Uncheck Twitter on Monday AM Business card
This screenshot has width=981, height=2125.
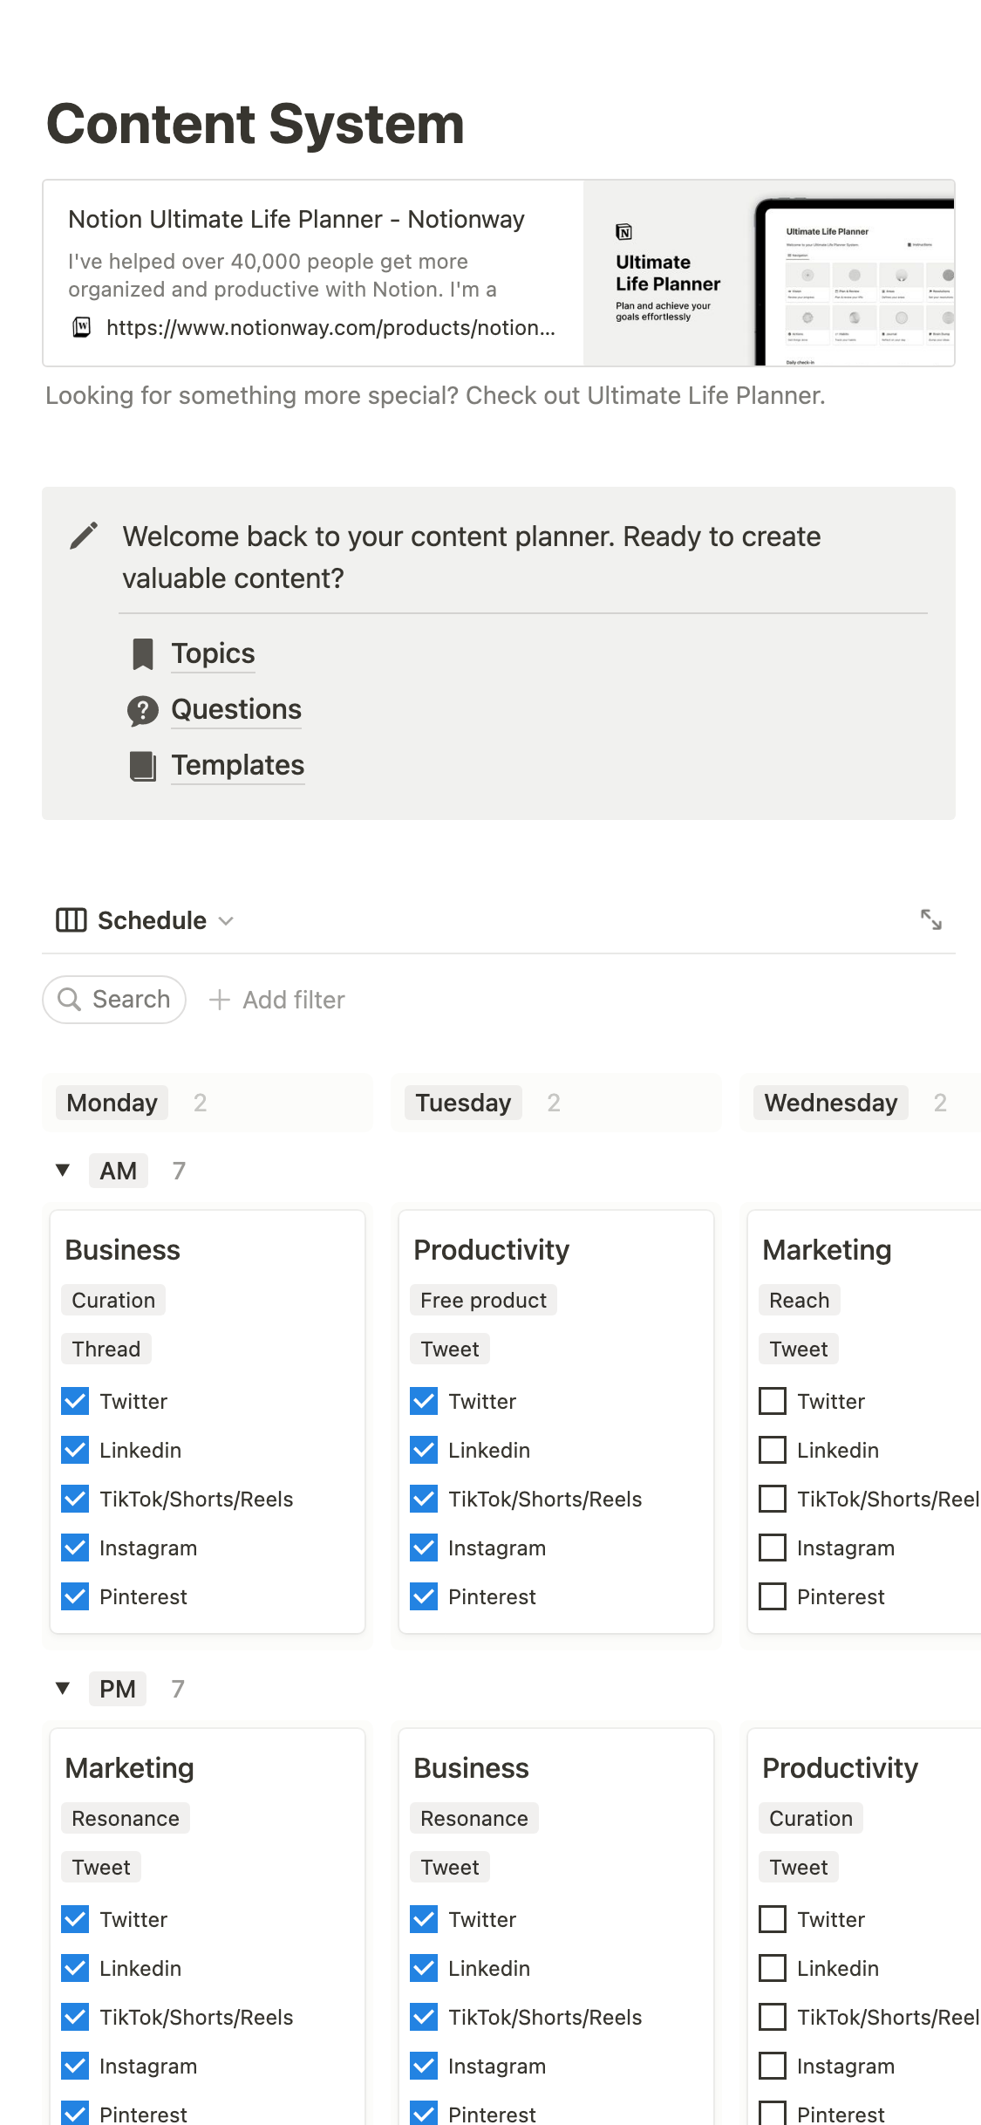tap(76, 1401)
